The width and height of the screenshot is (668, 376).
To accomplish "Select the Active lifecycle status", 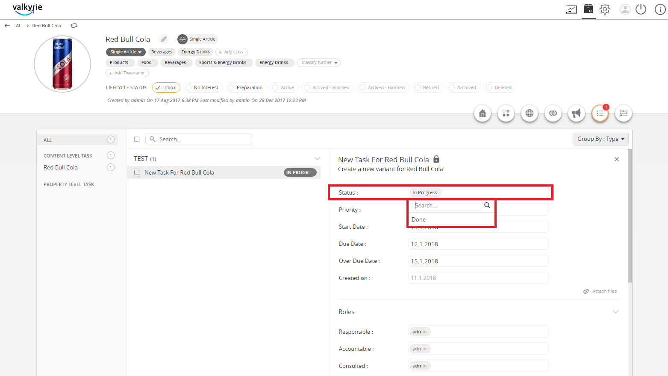I will tap(284, 87).
